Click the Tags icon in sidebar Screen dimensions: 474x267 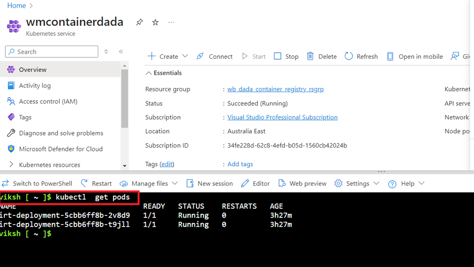[x=11, y=117]
